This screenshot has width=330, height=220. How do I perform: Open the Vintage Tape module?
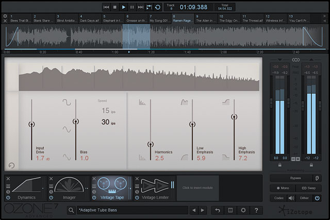coord(111,186)
